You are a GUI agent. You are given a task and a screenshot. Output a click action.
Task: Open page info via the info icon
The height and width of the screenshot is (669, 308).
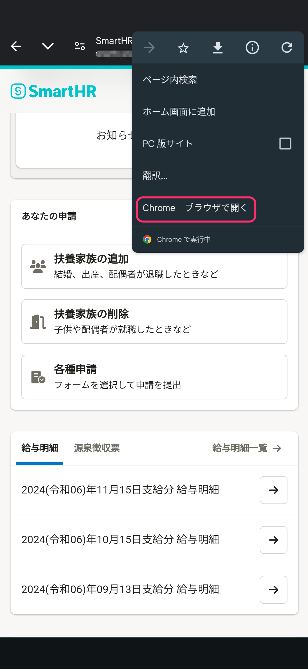pyautogui.click(x=252, y=47)
